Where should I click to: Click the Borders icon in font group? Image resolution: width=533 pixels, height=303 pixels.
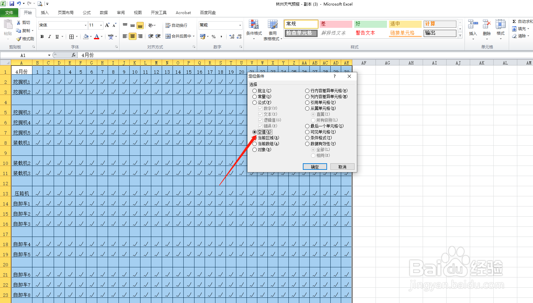(x=71, y=37)
